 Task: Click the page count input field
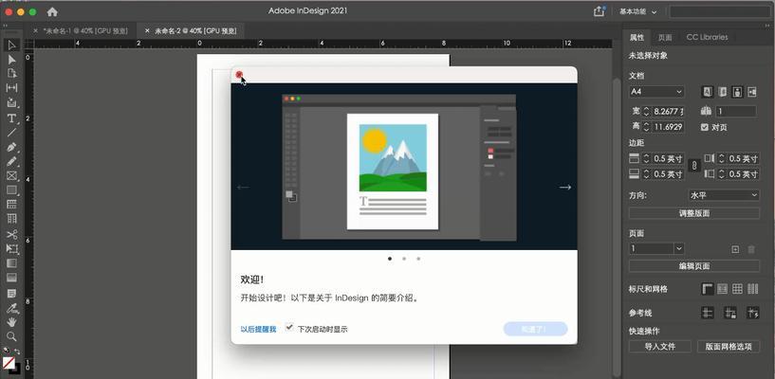735,112
